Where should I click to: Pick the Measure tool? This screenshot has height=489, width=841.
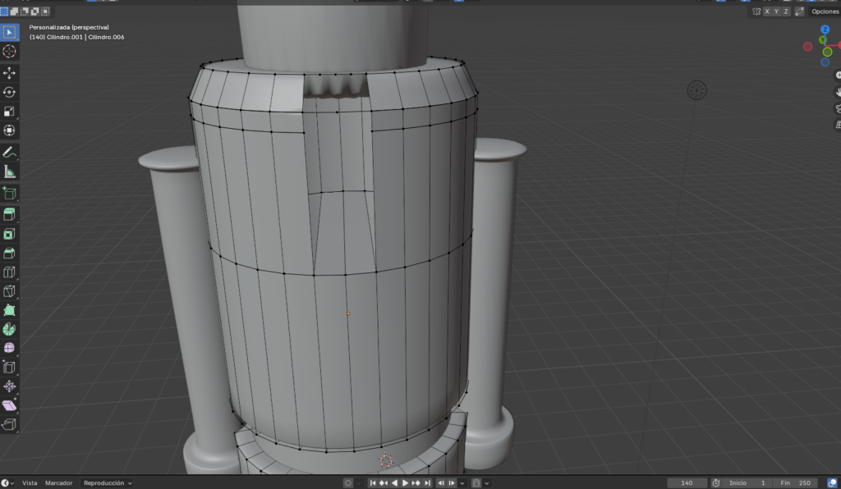[10, 172]
